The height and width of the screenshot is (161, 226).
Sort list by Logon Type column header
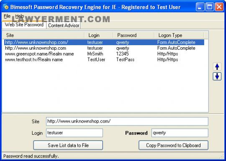point(179,35)
